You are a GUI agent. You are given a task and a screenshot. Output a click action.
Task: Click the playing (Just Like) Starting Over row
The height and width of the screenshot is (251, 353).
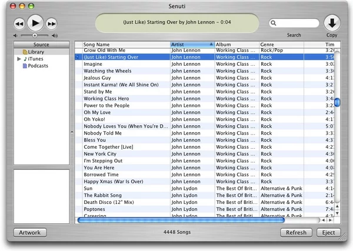[204, 57]
